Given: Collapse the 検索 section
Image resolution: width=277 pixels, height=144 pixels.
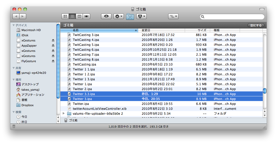Looking at the screenshot, I should (x=13, y=112).
